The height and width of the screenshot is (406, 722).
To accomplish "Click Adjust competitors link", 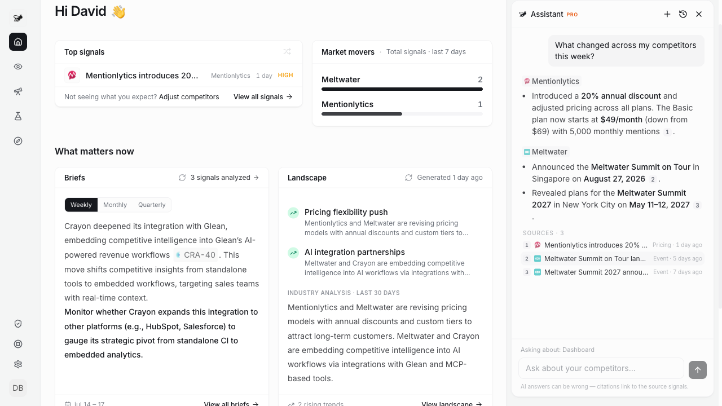I will point(189,97).
